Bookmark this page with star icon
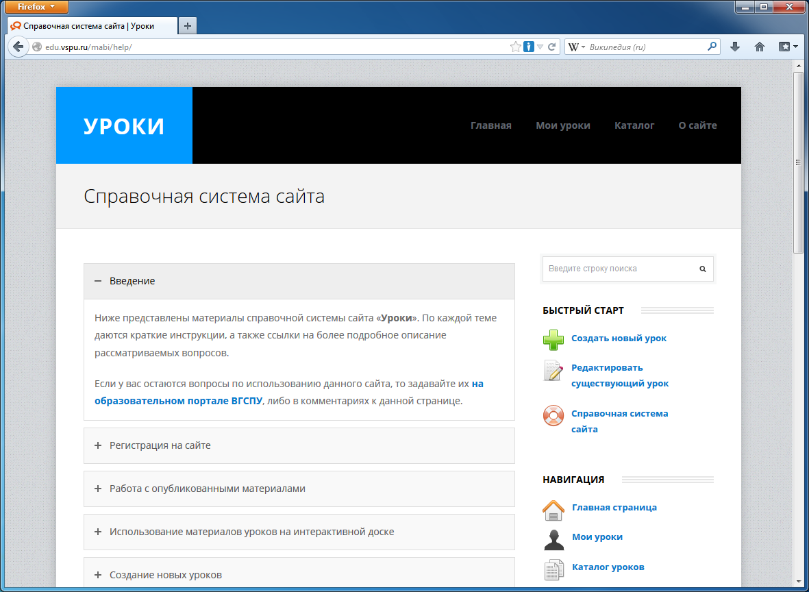The height and width of the screenshot is (592, 809). (x=515, y=47)
